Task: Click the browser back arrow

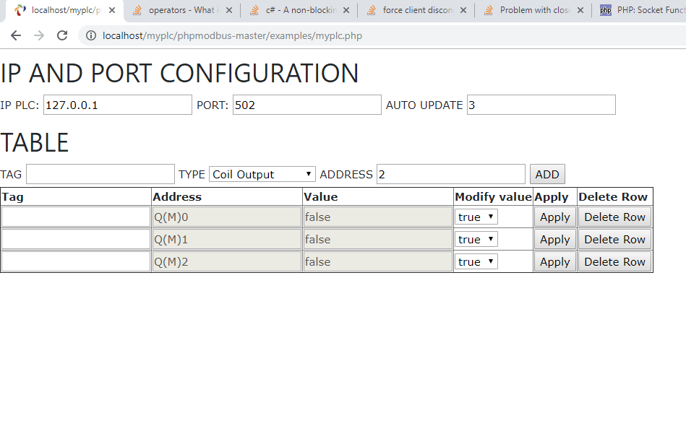Action: point(16,35)
